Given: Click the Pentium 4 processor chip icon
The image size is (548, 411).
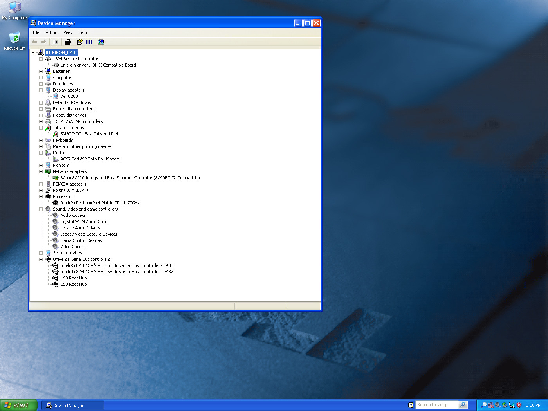Looking at the screenshot, I should 56,203.
